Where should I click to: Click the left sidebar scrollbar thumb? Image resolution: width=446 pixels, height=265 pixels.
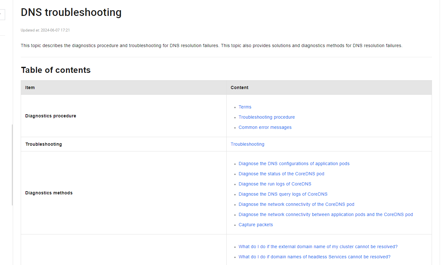point(12,165)
